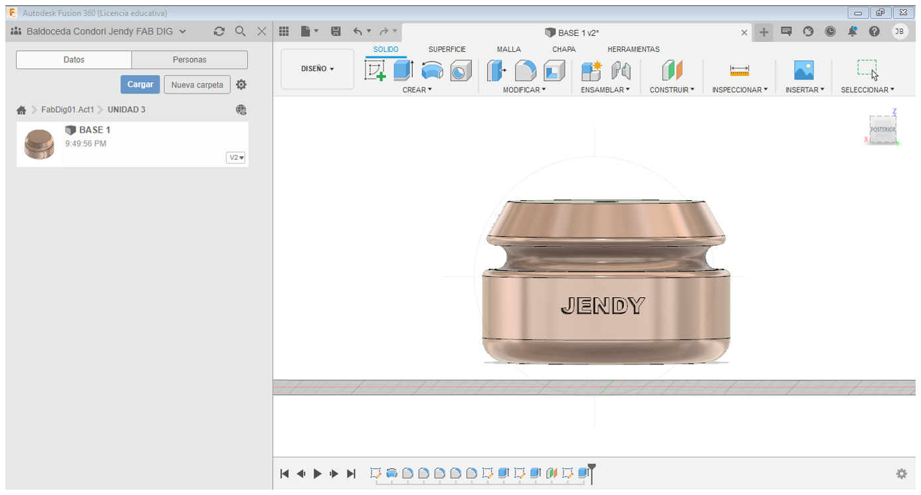
Task: Click the window Select tool icon
Action: coord(867,69)
